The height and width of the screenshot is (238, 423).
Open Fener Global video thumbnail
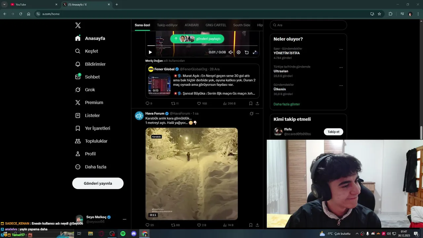pos(159,85)
